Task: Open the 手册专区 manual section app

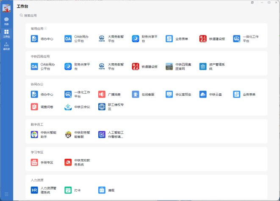Action: click(x=34, y=162)
